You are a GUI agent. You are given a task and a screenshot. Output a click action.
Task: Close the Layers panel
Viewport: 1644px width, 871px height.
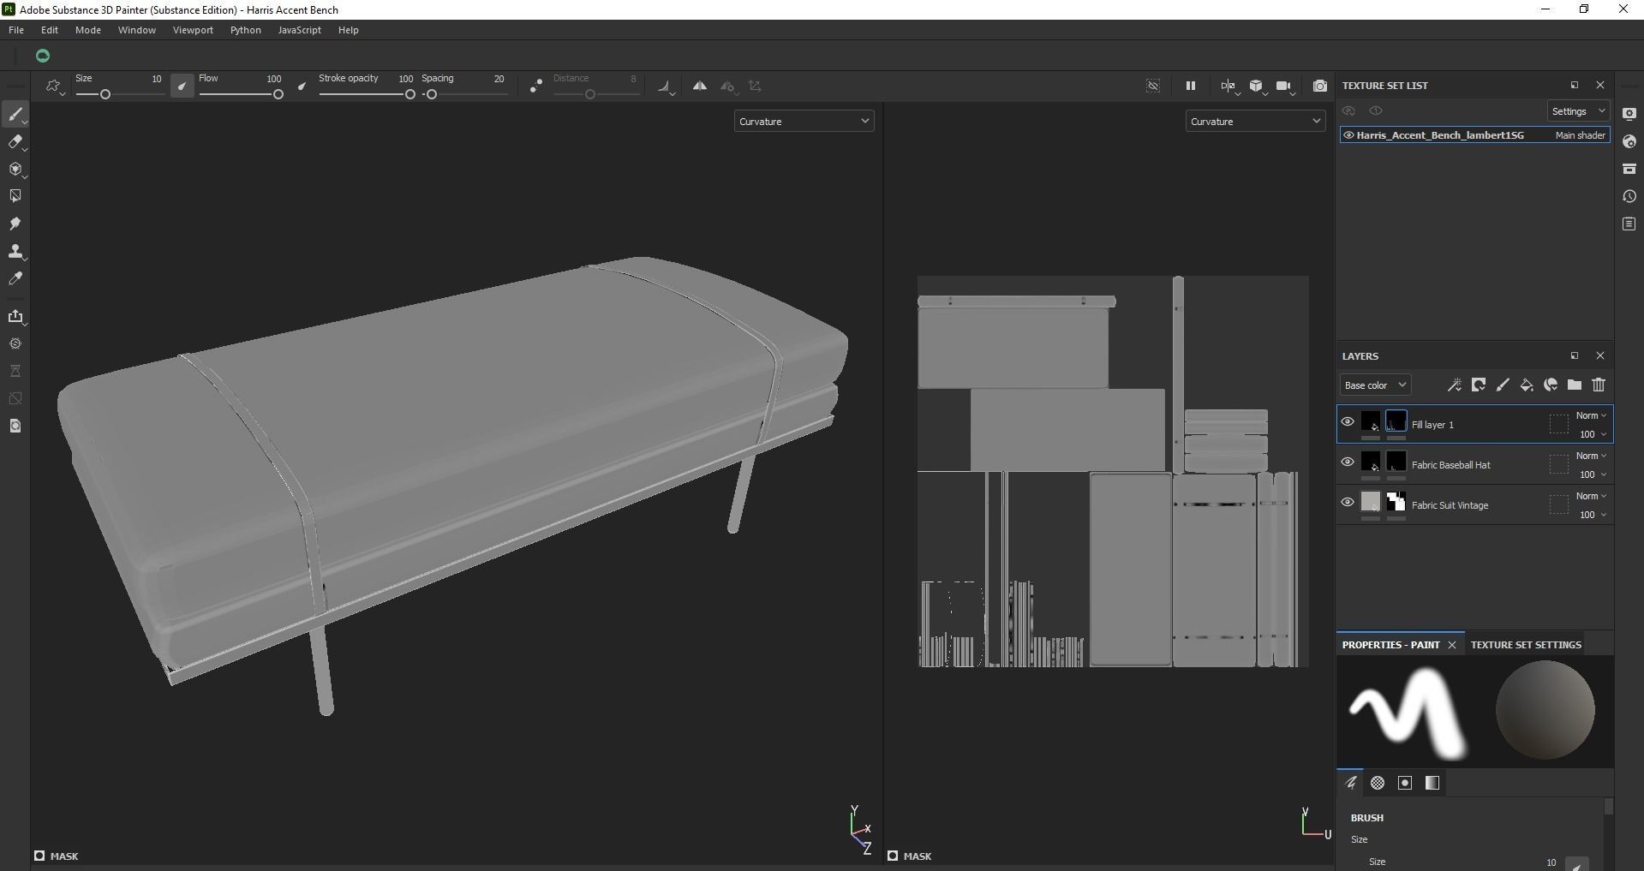(x=1600, y=355)
